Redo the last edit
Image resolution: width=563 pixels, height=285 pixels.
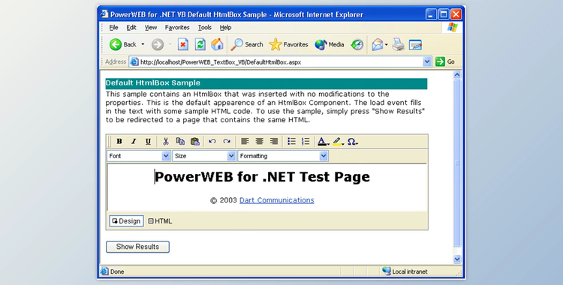coord(227,142)
